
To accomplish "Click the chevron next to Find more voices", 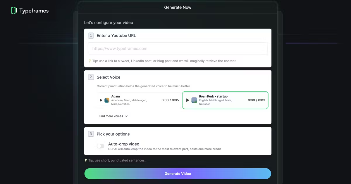I will (126, 116).
